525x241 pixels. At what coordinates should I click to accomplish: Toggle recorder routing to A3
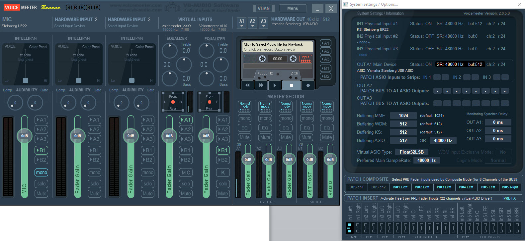(x=325, y=59)
